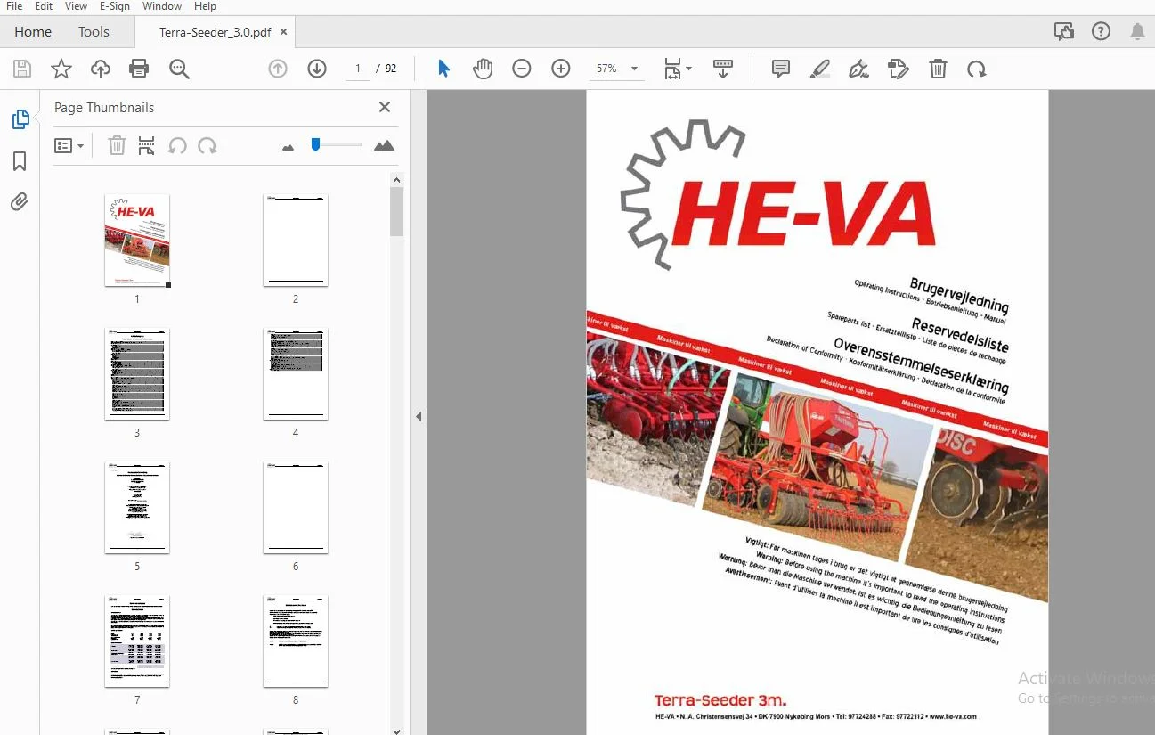The width and height of the screenshot is (1155, 735).
Task: Select page 1 thumbnail
Action: tap(137, 241)
